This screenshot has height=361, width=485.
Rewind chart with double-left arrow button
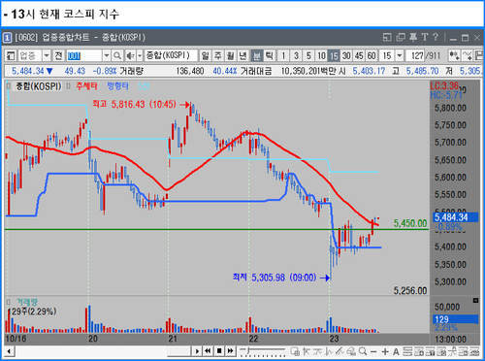208,351
